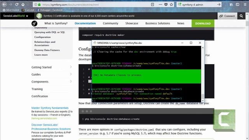Go to Querying with DQL or SQL
Image resolution: width=249 pixels, height=140 pixels.
(x=49, y=32)
